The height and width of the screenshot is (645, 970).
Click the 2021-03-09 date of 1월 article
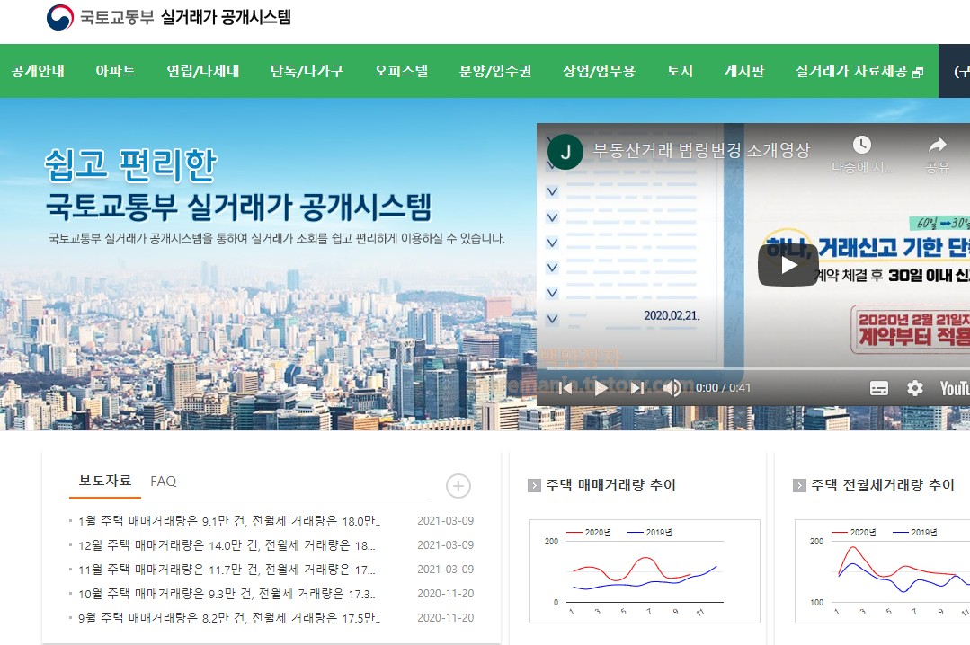click(x=445, y=521)
